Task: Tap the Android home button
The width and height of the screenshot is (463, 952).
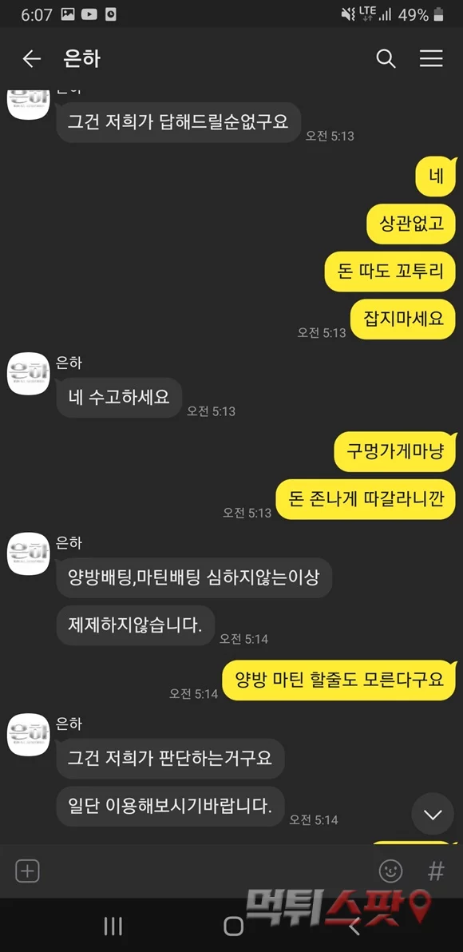Action: 233,926
